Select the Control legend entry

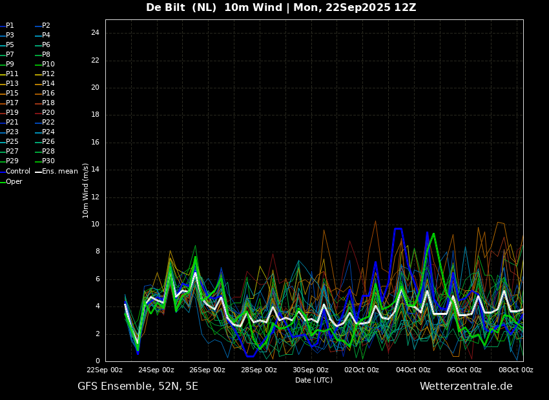point(18,172)
